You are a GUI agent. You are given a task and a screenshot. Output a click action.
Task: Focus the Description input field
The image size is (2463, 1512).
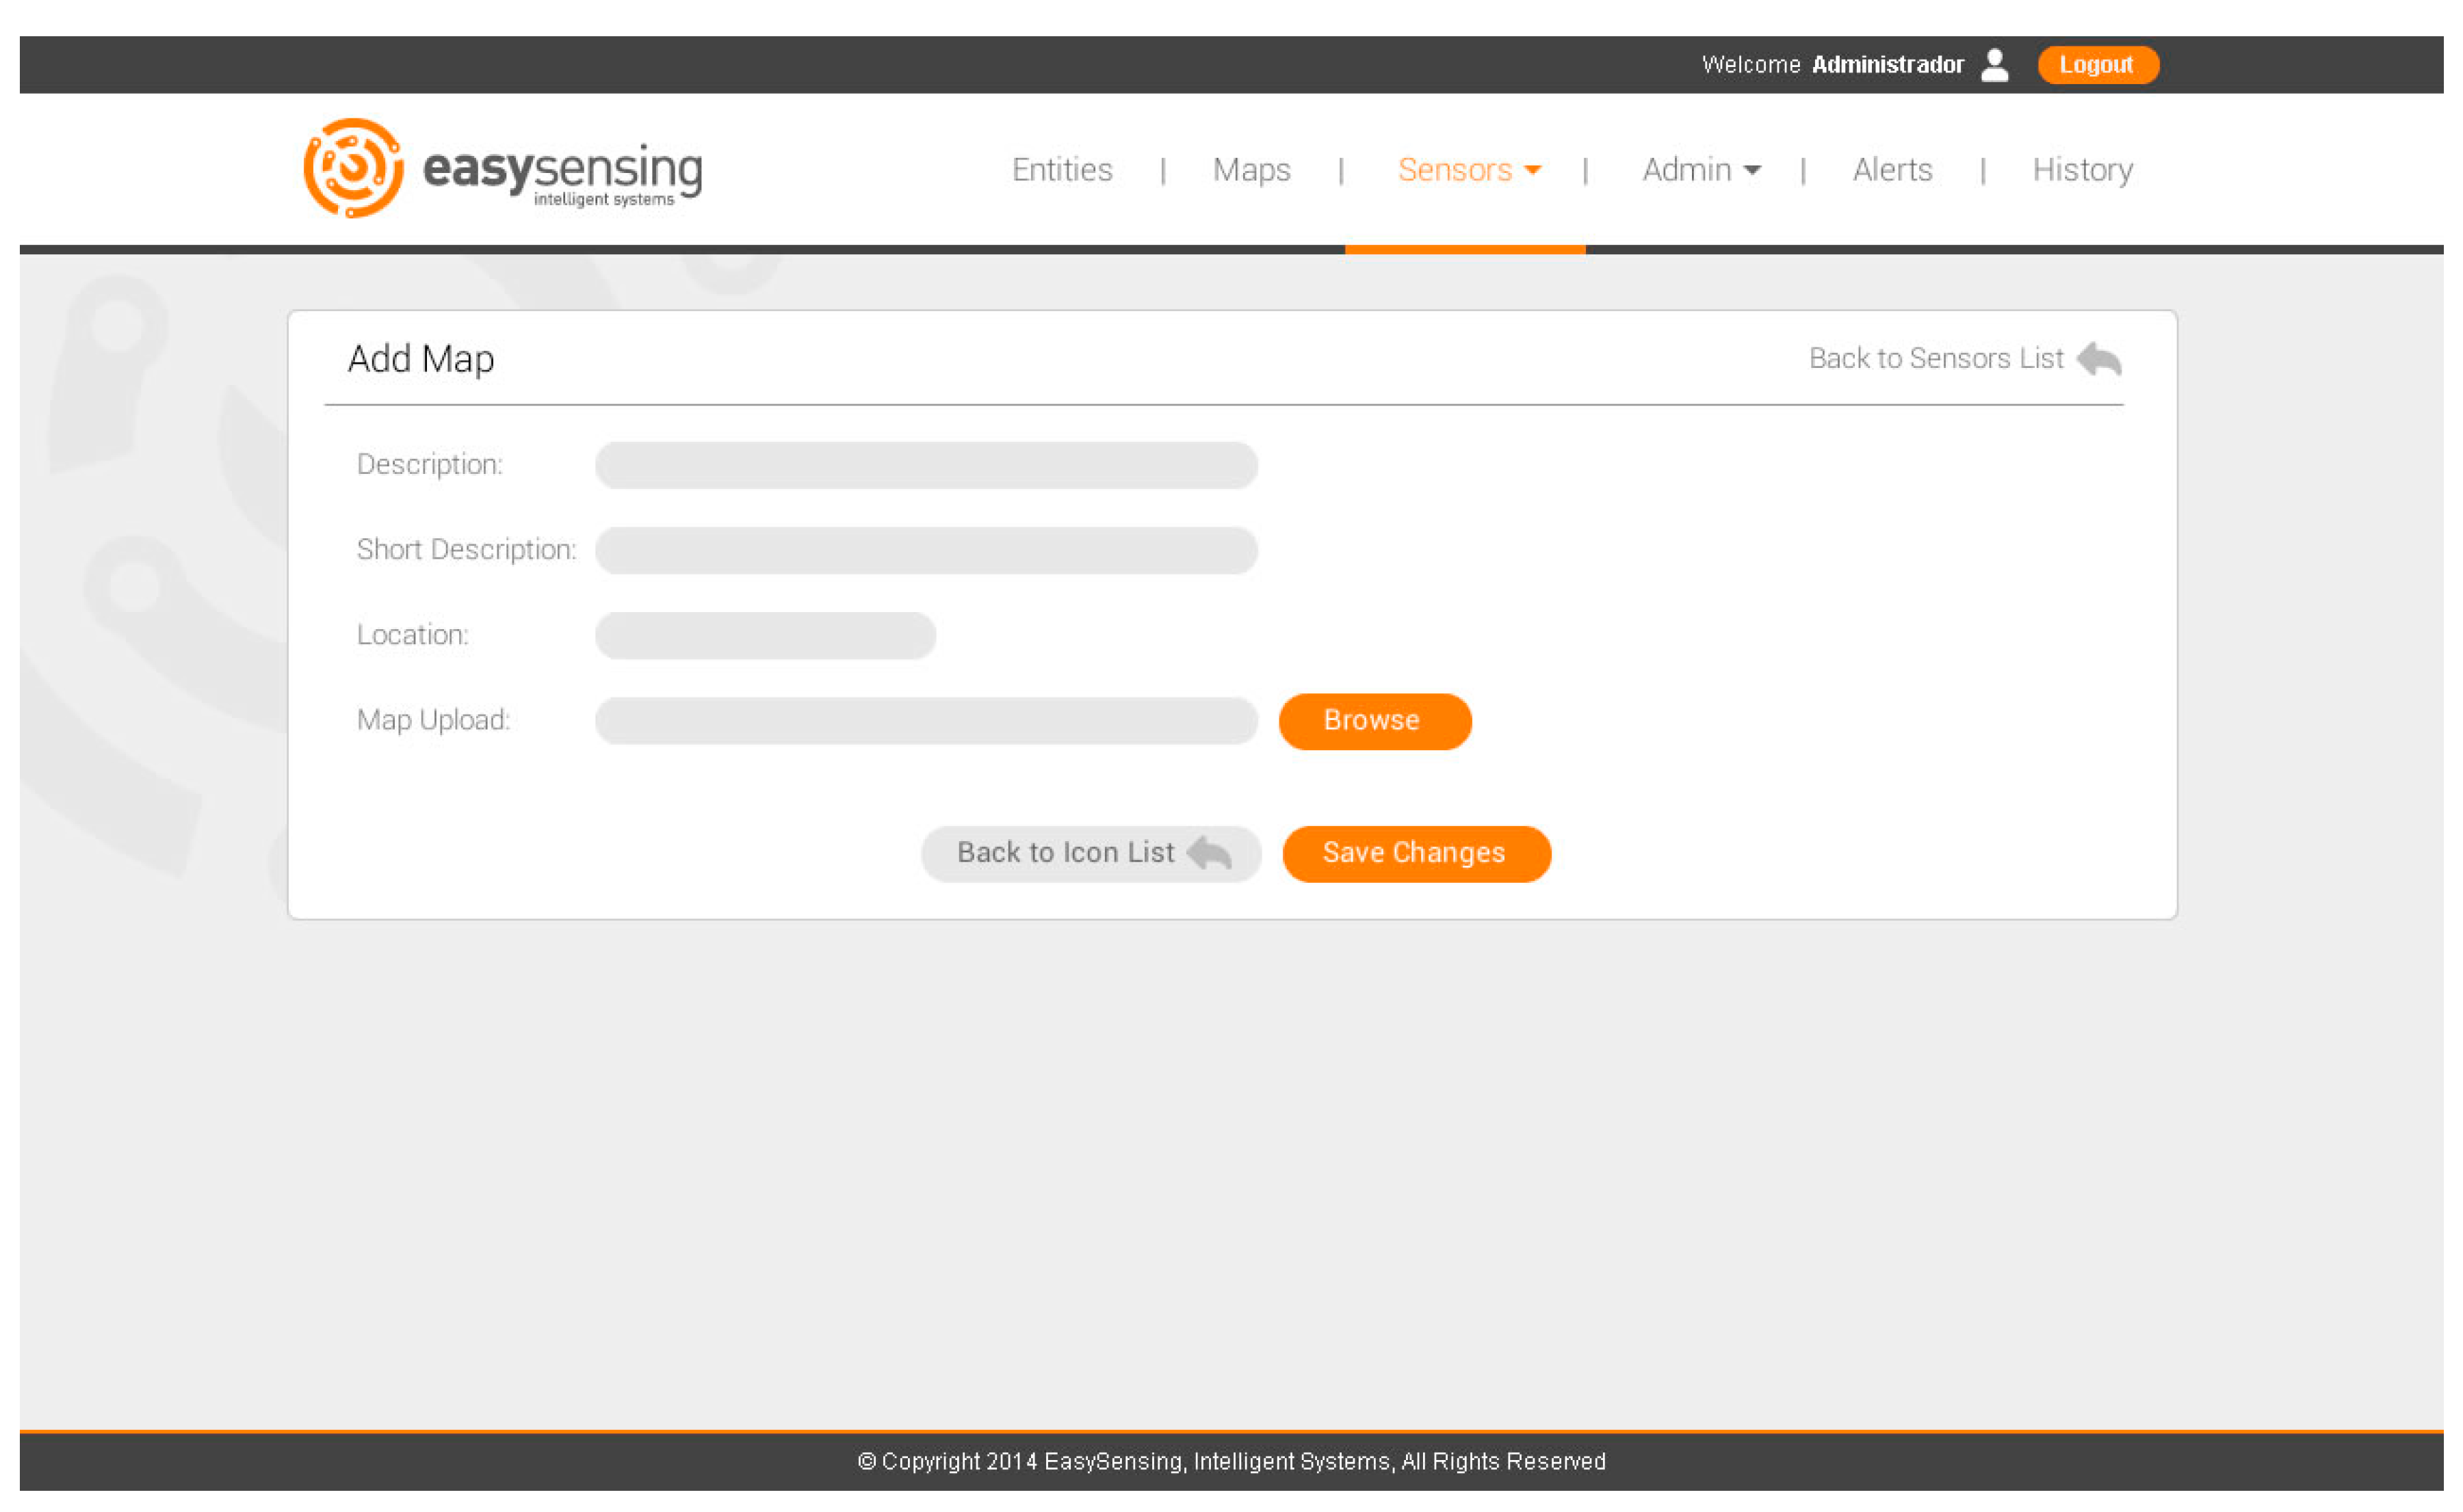coord(926,465)
